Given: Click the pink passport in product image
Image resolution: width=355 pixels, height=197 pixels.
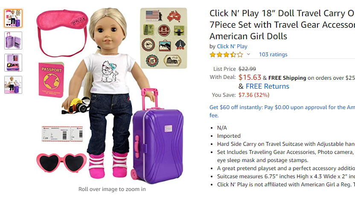Looking at the screenshot, I should [51, 80].
